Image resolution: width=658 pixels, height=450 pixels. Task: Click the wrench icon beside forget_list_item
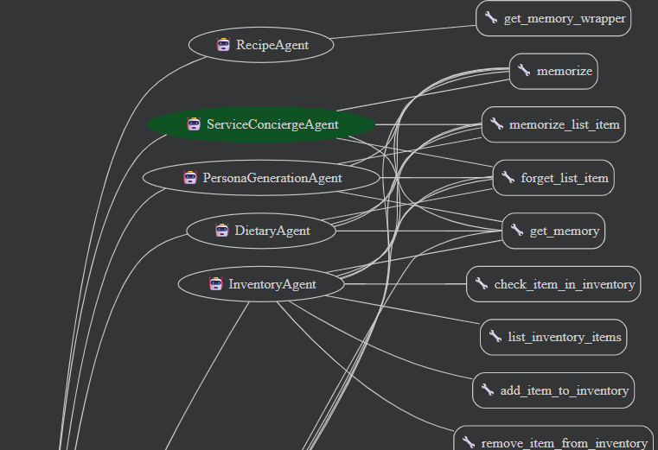[x=508, y=177]
